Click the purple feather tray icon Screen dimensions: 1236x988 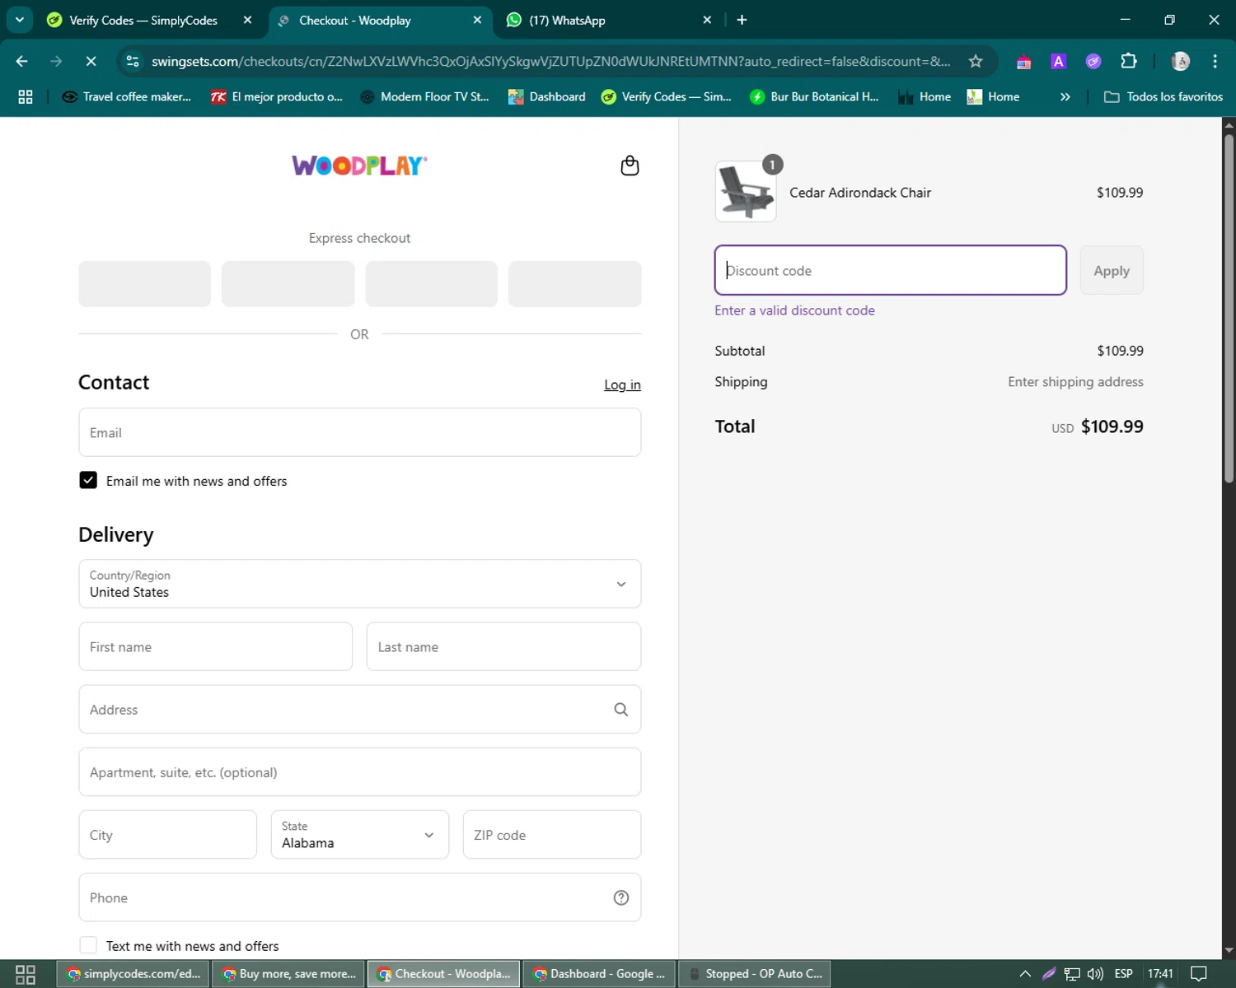[x=1049, y=974]
